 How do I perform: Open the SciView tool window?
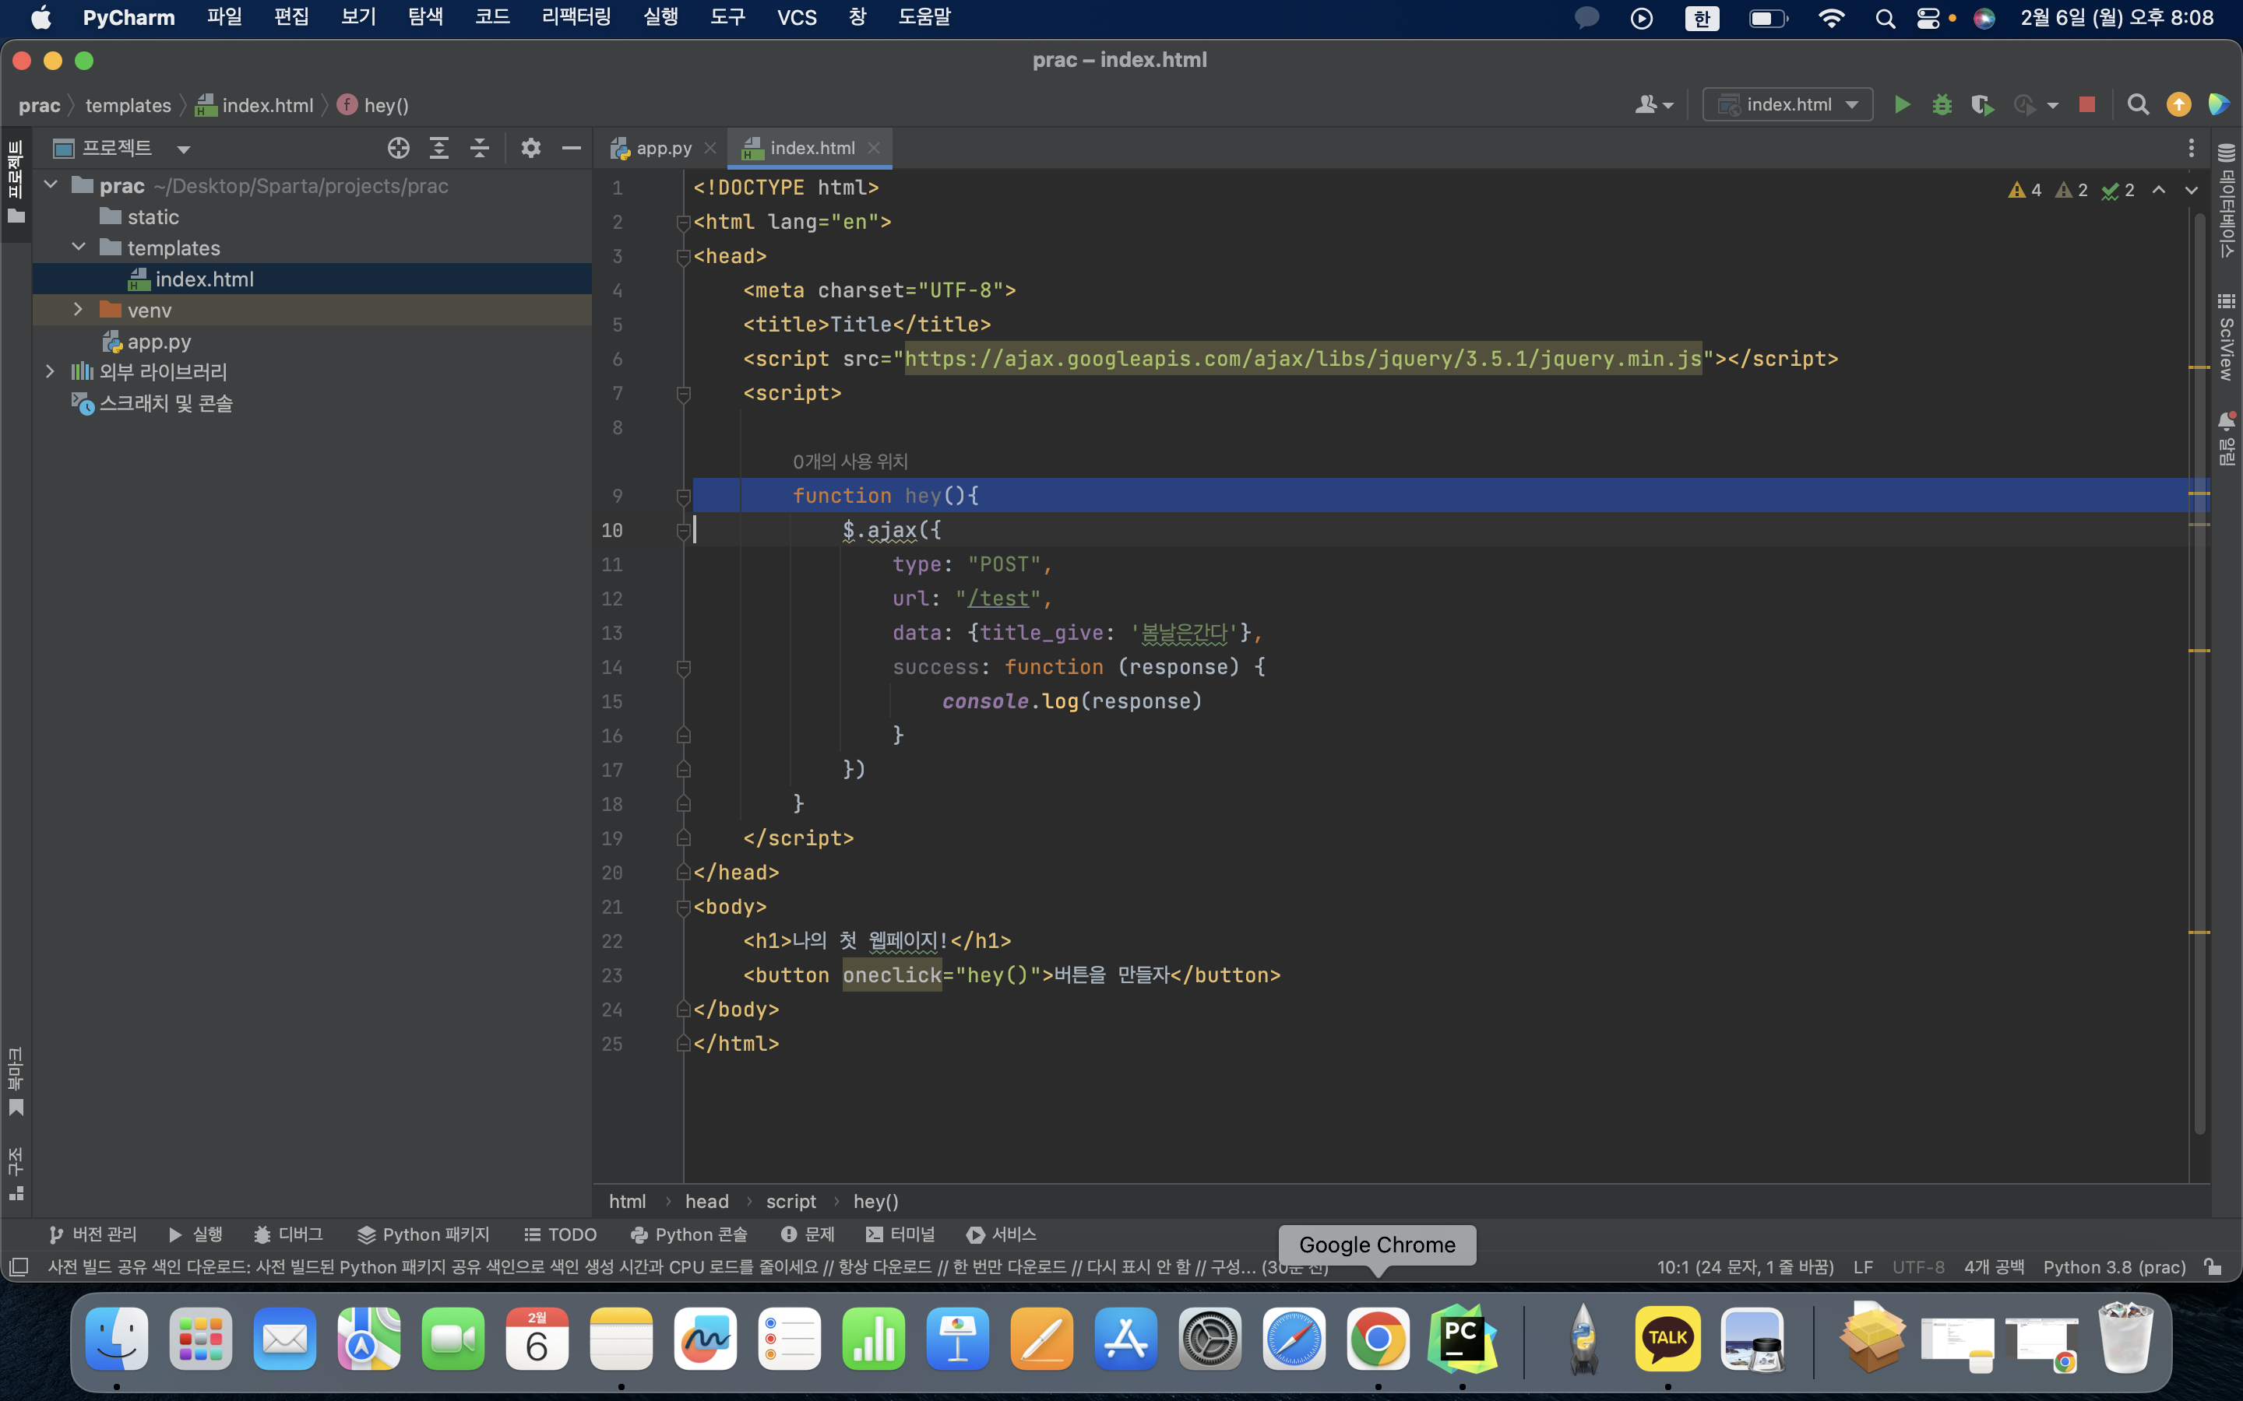point(2227,337)
